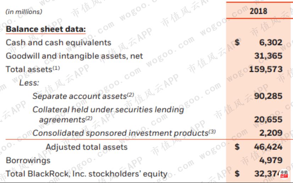The height and width of the screenshot is (183, 293).
Task: Click the 2,209 investment products value
Action: (x=271, y=133)
